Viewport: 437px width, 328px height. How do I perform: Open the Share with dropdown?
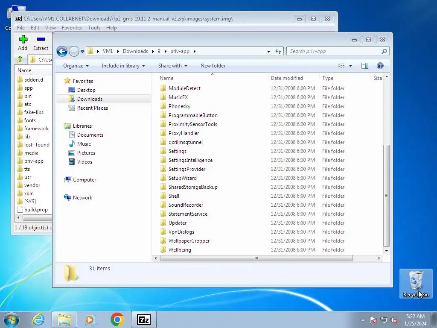pos(173,65)
